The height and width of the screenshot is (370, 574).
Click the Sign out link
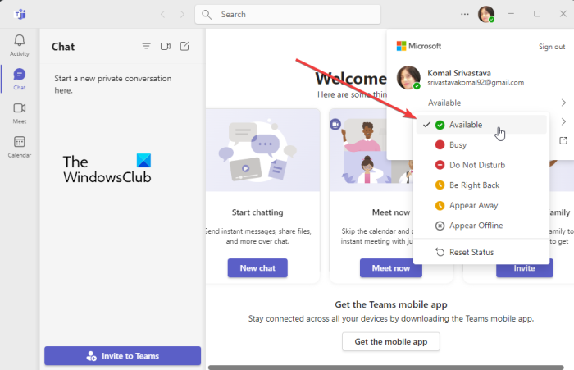552,47
